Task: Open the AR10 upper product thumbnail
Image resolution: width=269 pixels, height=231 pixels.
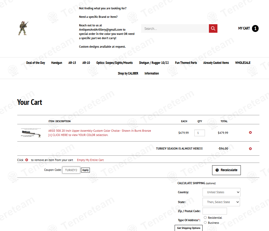Action: 31,133
